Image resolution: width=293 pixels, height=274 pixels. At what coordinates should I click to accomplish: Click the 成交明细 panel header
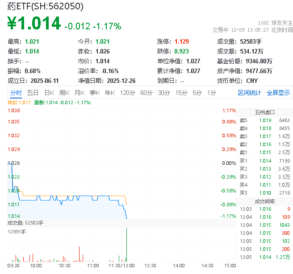pos(265,200)
